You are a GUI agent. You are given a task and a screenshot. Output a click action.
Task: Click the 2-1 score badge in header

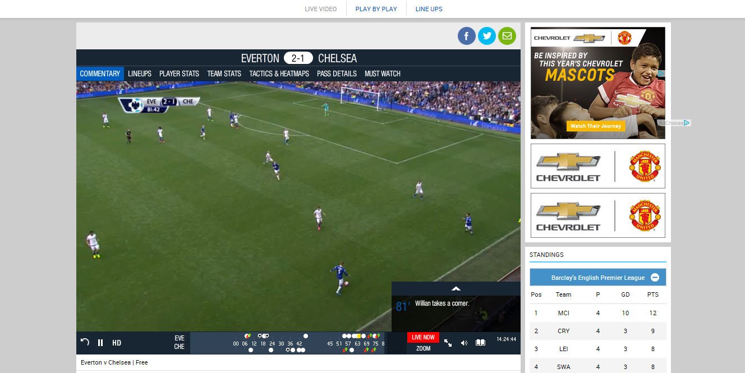(298, 58)
